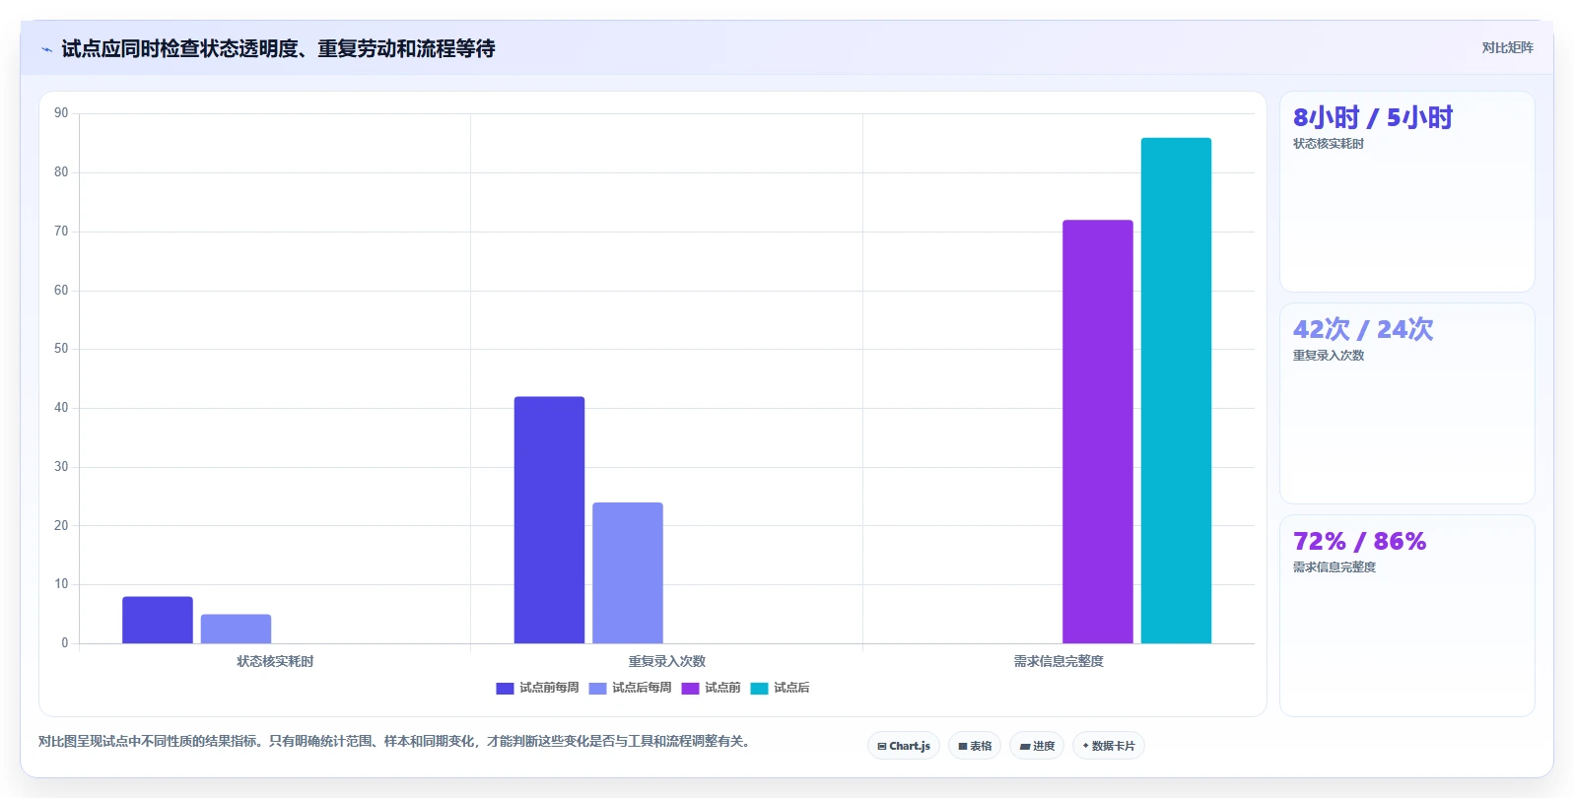Select the dark blue 状态核实耗时 bar at 8
The image size is (1574, 798).
pyautogui.click(x=158, y=620)
